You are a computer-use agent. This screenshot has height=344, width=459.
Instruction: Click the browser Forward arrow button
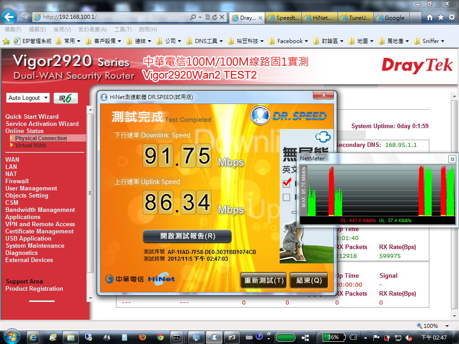[25, 17]
